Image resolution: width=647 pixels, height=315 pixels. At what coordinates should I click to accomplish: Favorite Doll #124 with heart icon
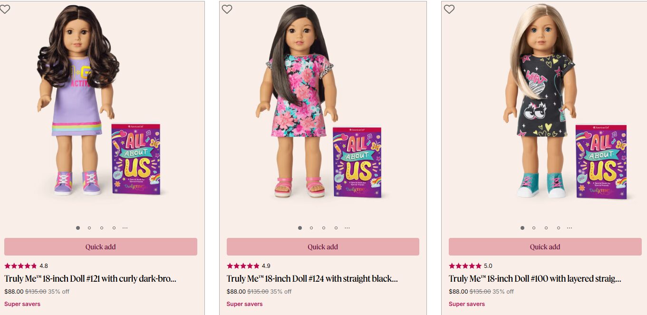click(x=227, y=9)
